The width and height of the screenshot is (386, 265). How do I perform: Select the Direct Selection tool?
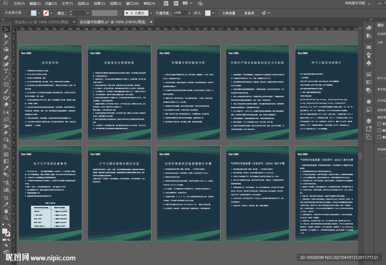pos(6,36)
